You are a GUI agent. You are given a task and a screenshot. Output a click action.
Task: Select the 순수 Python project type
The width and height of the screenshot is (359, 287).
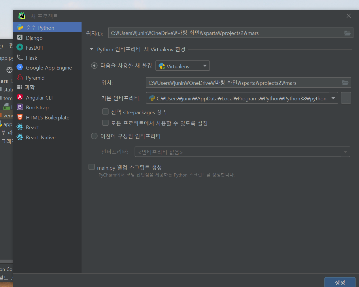47,28
